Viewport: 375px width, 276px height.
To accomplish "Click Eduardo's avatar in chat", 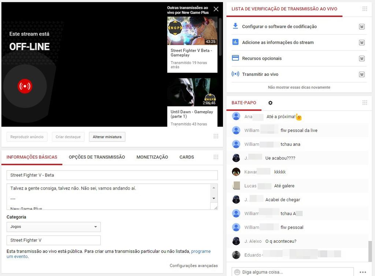I will point(236,255).
